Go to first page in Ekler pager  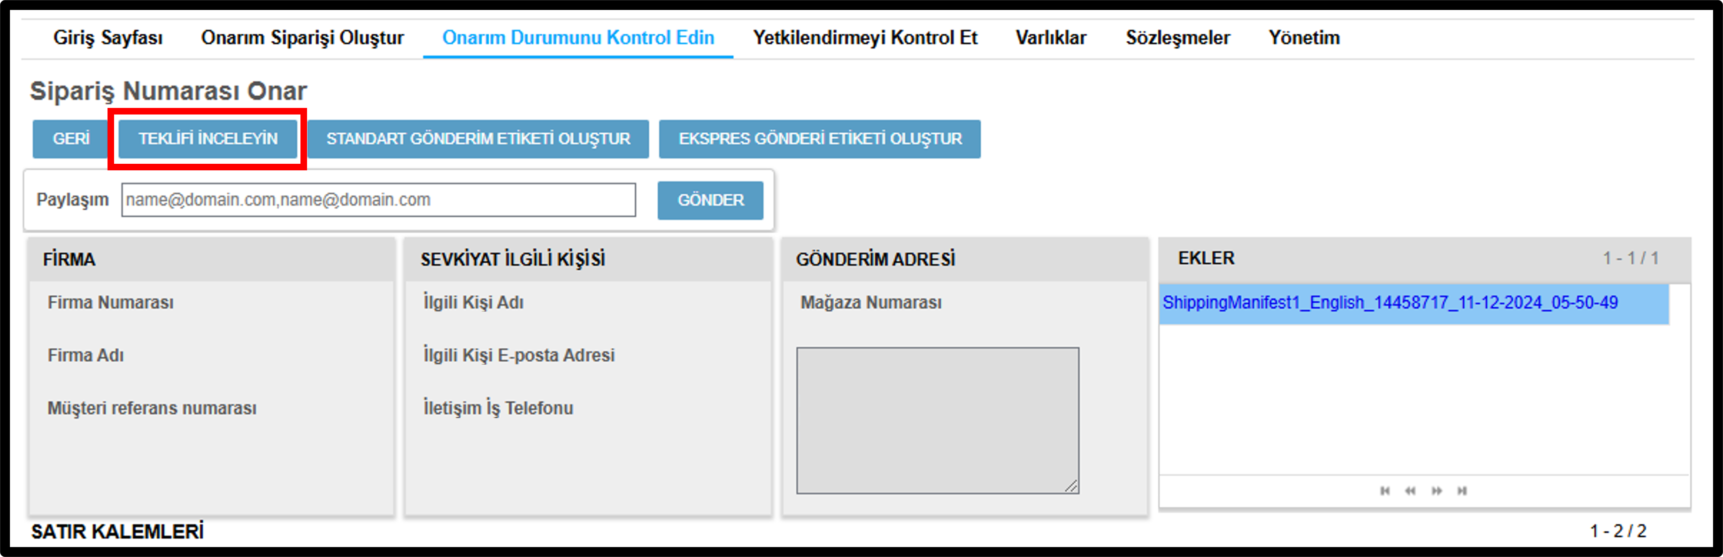coord(1385,491)
